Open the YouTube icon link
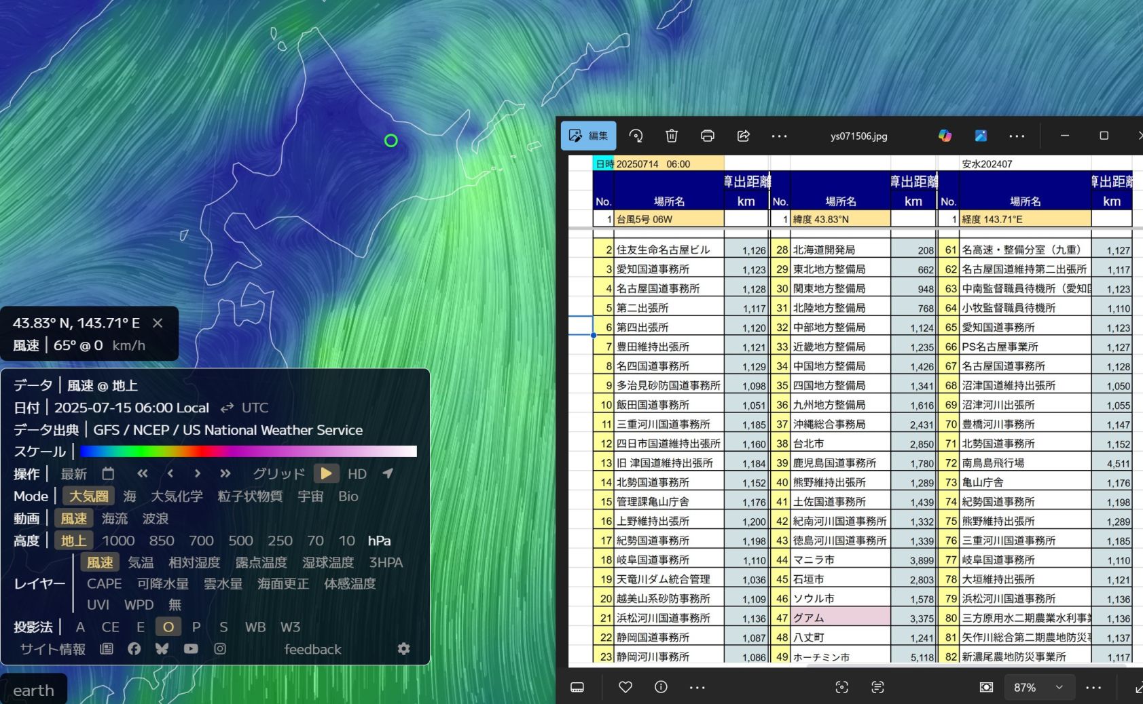Screen dimensions: 1143x704 click(x=191, y=649)
